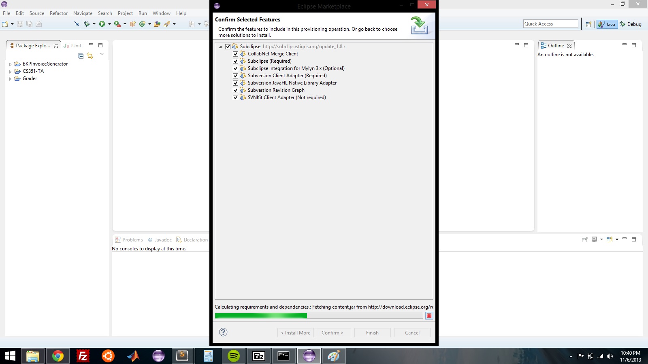Screen dimensions: 648x364
Task: Open Spotify from the taskbar
Action: pyautogui.click(x=234, y=356)
